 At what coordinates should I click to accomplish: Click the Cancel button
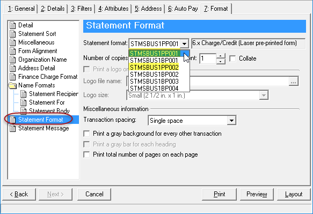pos(94,194)
